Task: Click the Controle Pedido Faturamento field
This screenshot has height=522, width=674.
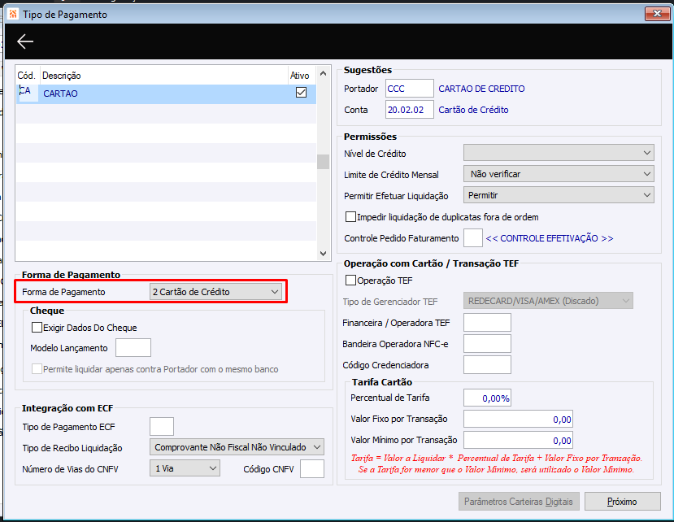Action: [473, 237]
